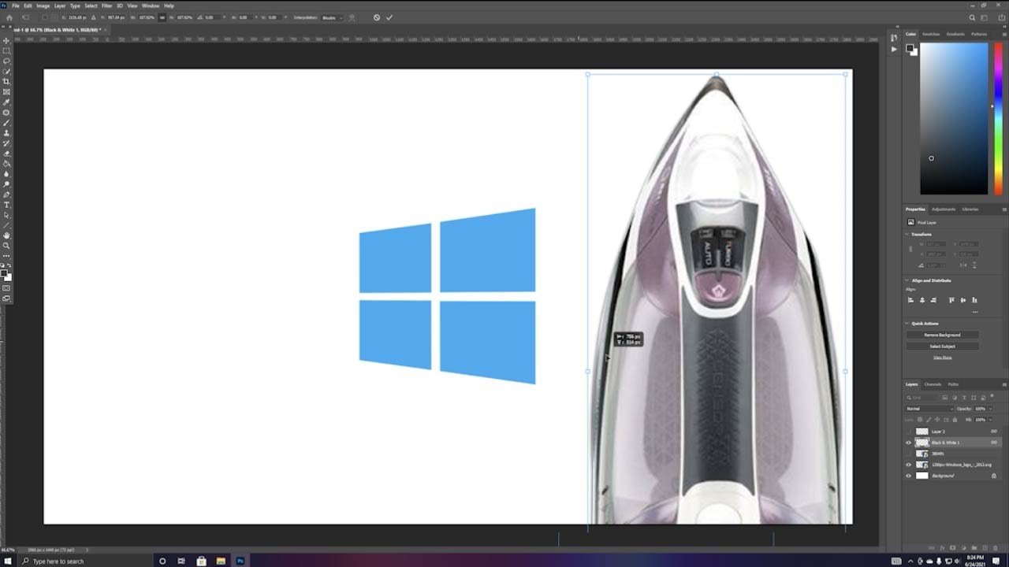Open the Layers panel menu
Screen dimensions: 1009x567
tap(1004, 384)
